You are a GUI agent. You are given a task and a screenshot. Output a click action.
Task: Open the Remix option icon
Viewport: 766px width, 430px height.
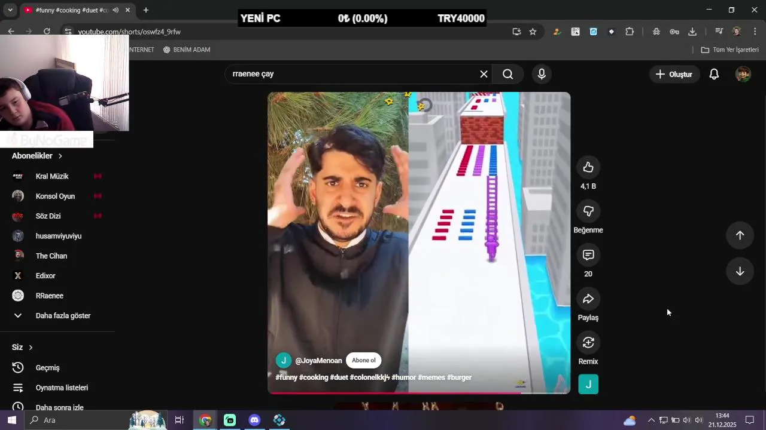[x=588, y=342]
